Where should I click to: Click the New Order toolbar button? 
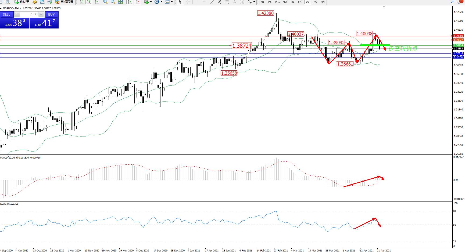[x=22, y=2]
